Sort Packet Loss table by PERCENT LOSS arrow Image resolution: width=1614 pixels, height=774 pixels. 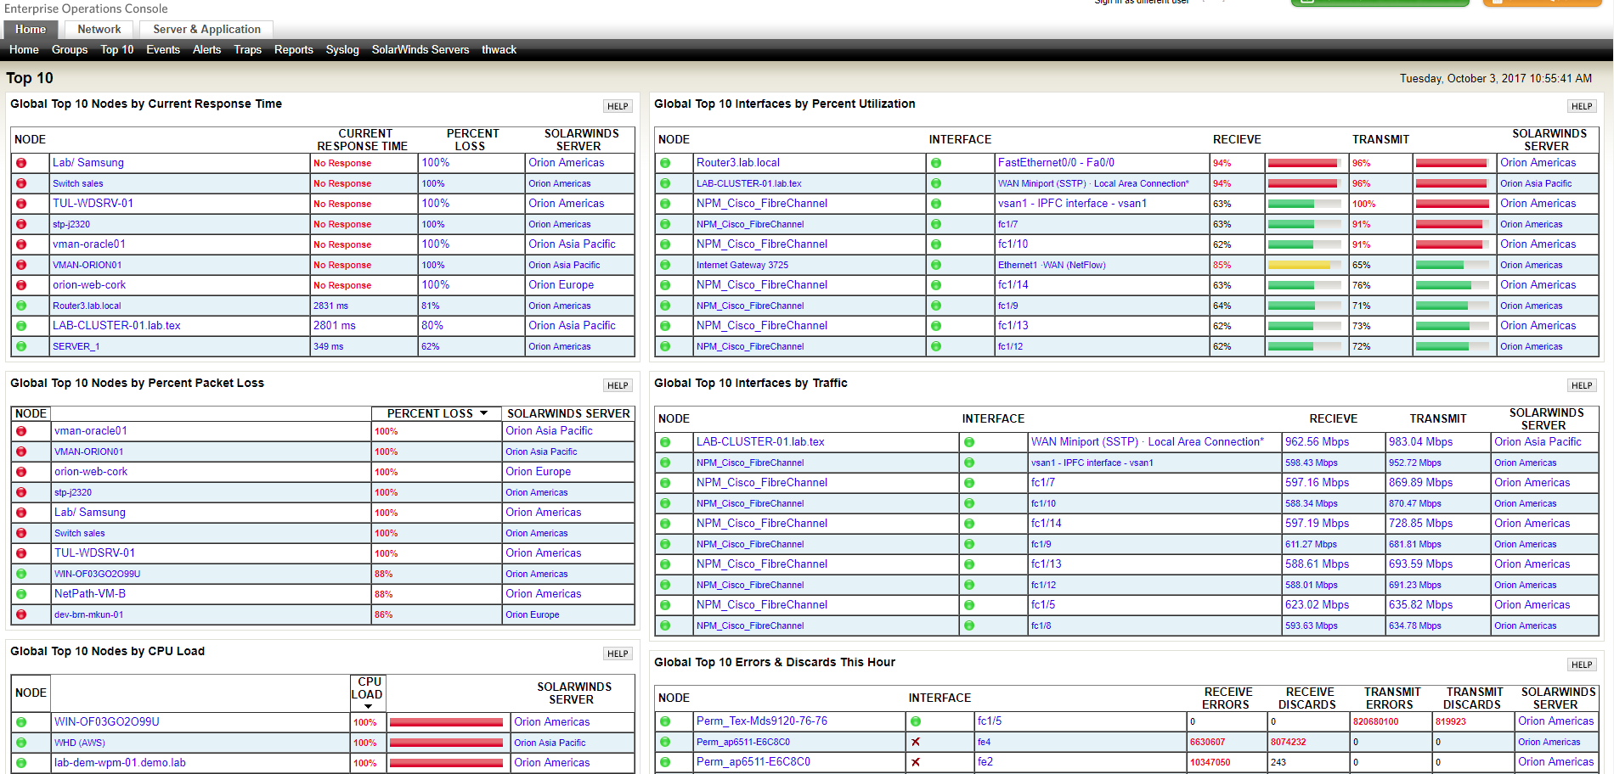pyautogui.click(x=484, y=413)
